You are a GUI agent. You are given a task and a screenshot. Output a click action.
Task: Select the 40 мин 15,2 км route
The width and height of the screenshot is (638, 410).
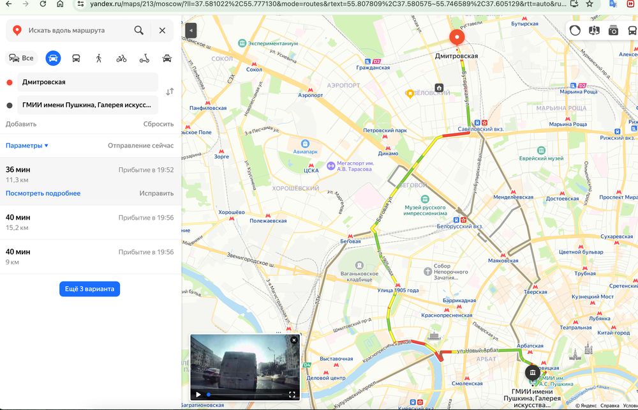(x=89, y=222)
